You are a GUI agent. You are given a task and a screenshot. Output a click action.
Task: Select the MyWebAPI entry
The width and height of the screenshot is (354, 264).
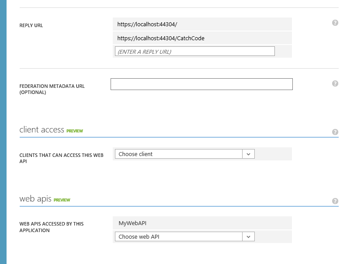[x=202, y=223]
